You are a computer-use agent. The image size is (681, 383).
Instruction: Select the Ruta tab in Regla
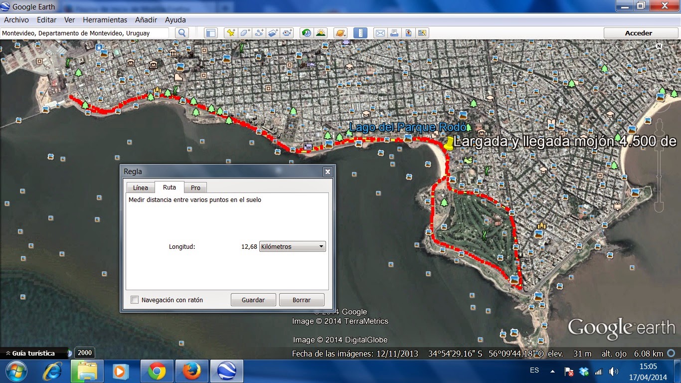(x=170, y=188)
